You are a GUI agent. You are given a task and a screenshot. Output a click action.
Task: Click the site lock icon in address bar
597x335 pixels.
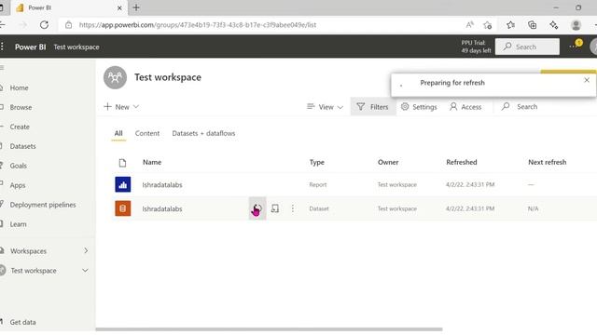[68, 25]
